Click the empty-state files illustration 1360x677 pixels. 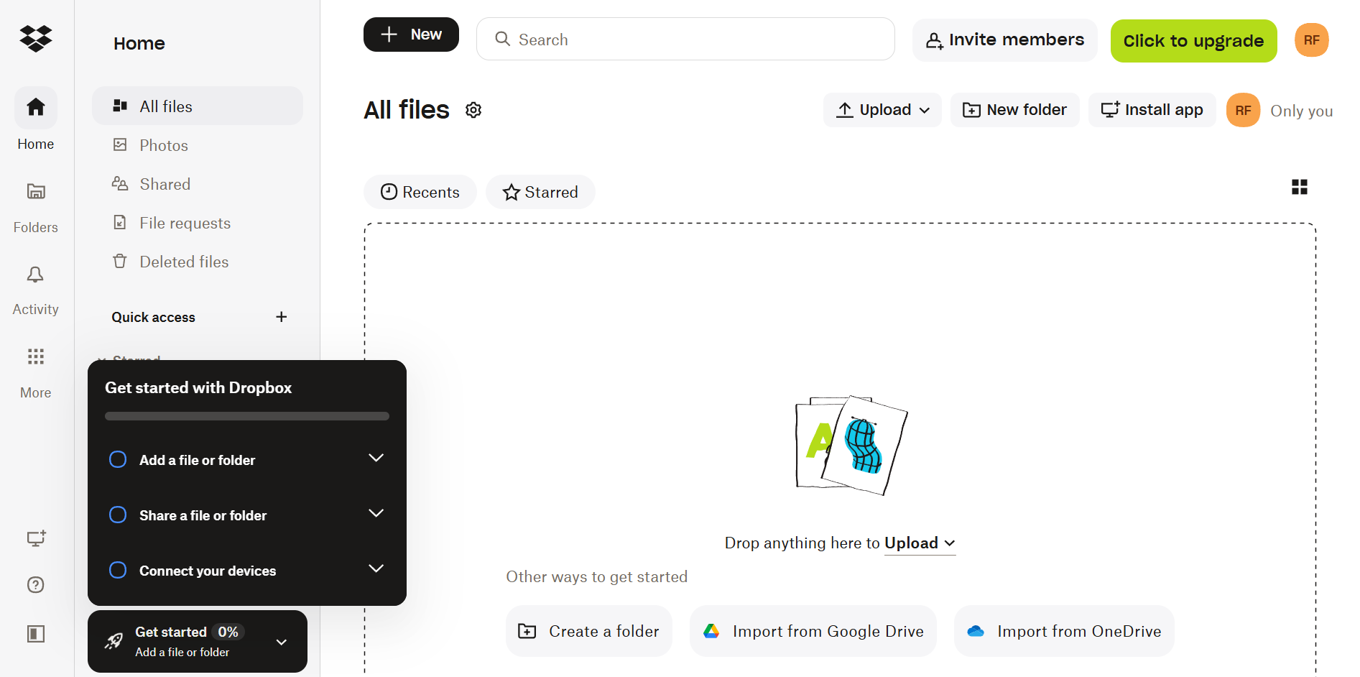pyautogui.click(x=851, y=445)
